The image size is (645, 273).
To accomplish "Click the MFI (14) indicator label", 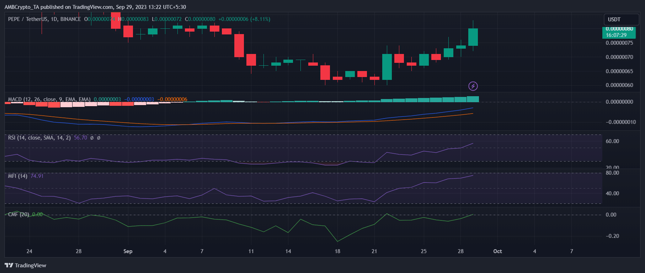I will [x=18, y=176].
